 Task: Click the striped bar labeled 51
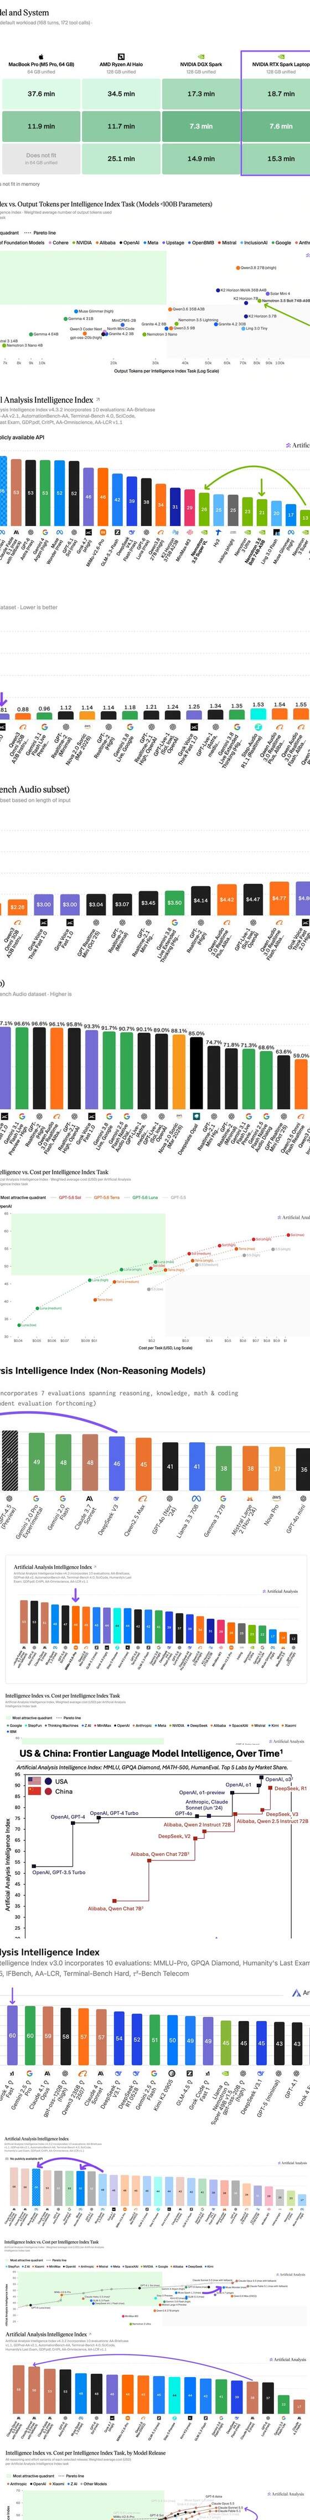[9, 1462]
